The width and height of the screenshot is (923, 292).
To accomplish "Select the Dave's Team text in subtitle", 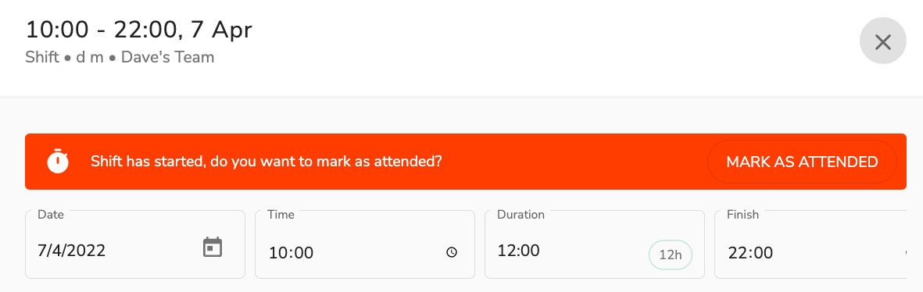I will [x=168, y=58].
